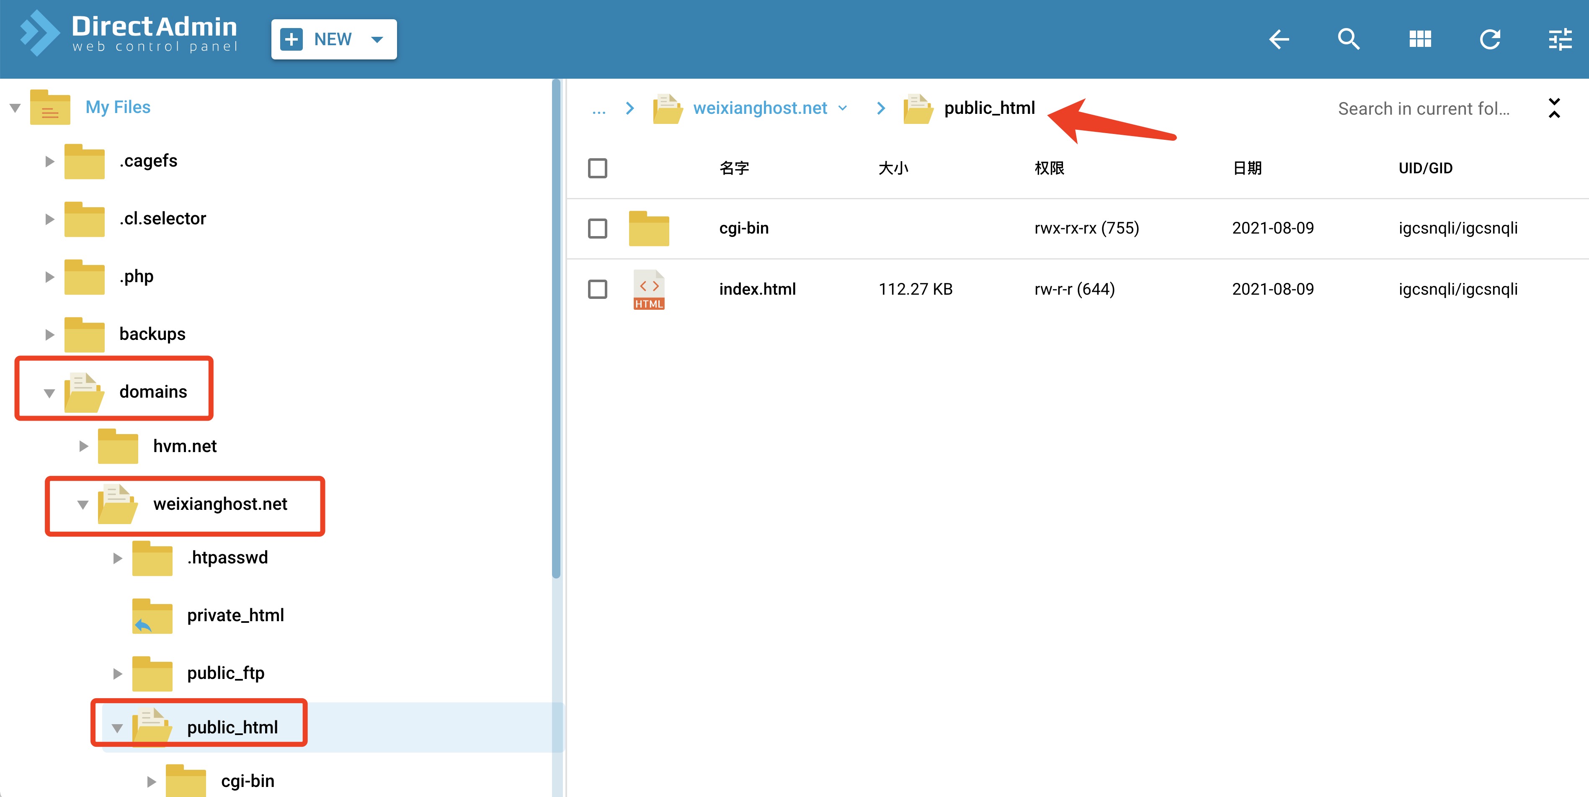This screenshot has width=1589, height=797.
Task: Switch to grid view icon
Action: [x=1419, y=39]
